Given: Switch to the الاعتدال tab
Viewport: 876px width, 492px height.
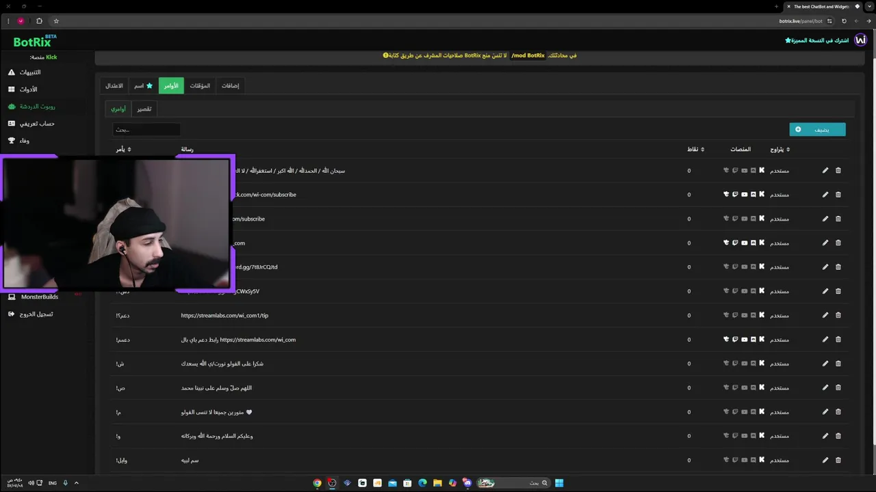Looking at the screenshot, I should click(114, 85).
